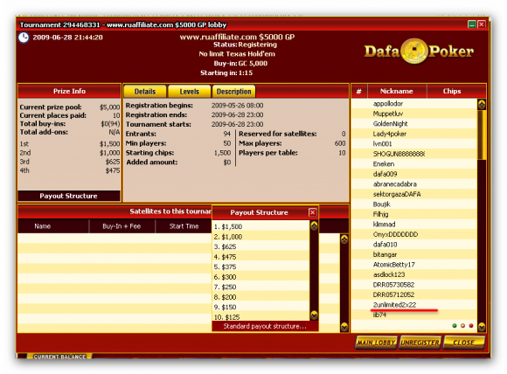
Task: Click the player list scrollbar thumb
Action: click(x=482, y=135)
